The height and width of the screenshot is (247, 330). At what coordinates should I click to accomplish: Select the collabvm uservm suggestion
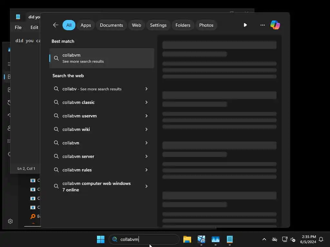click(102, 116)
